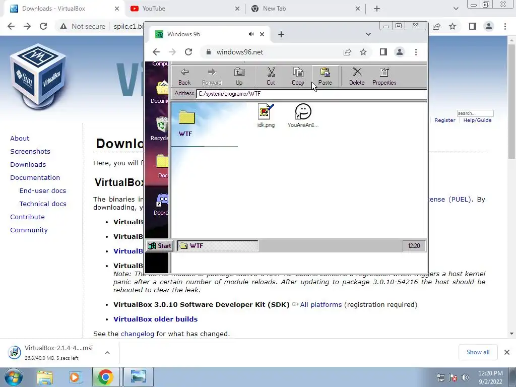Viewport: 516px width, 387px height.
Task: Click the Action Center flag tray icon
Action: [x=453, y=377]
